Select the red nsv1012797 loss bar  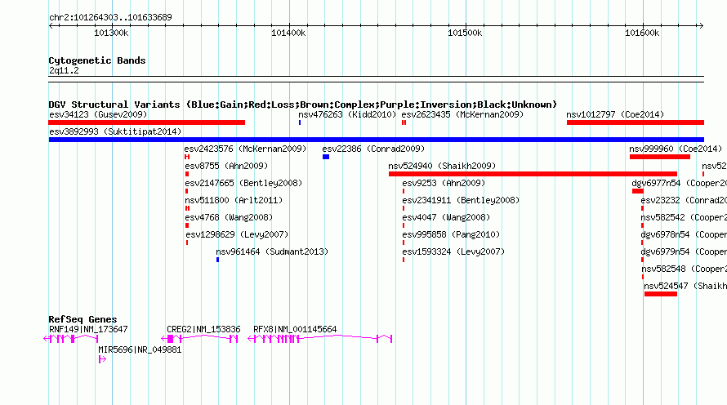coord(636,122)
